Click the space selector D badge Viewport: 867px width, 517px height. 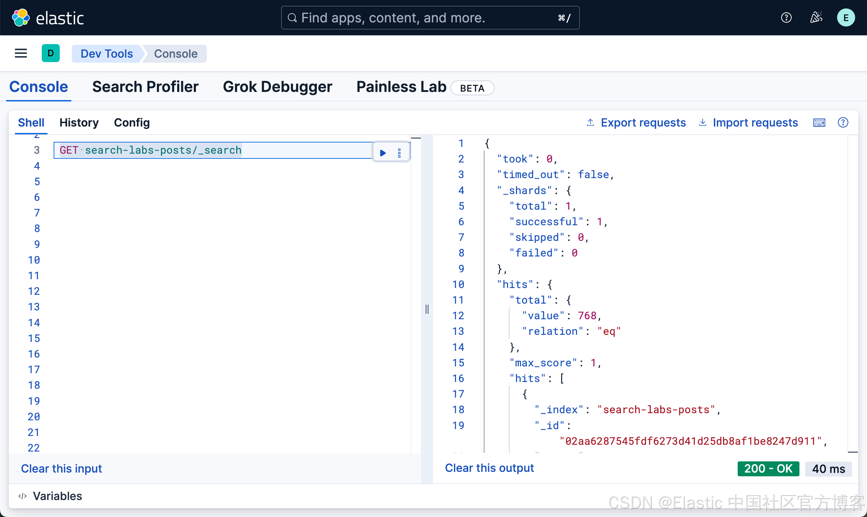point(51,53)
